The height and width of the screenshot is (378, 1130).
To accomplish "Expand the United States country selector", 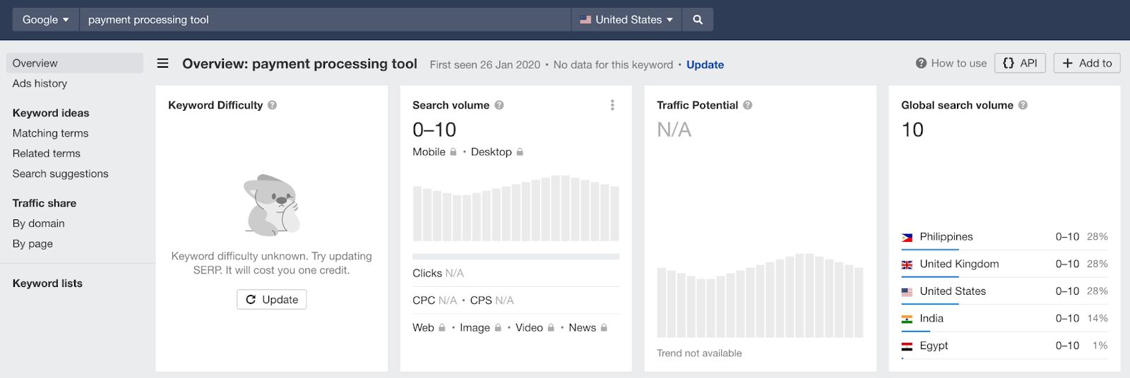I will pyautogui.click(x=626, y=20).
